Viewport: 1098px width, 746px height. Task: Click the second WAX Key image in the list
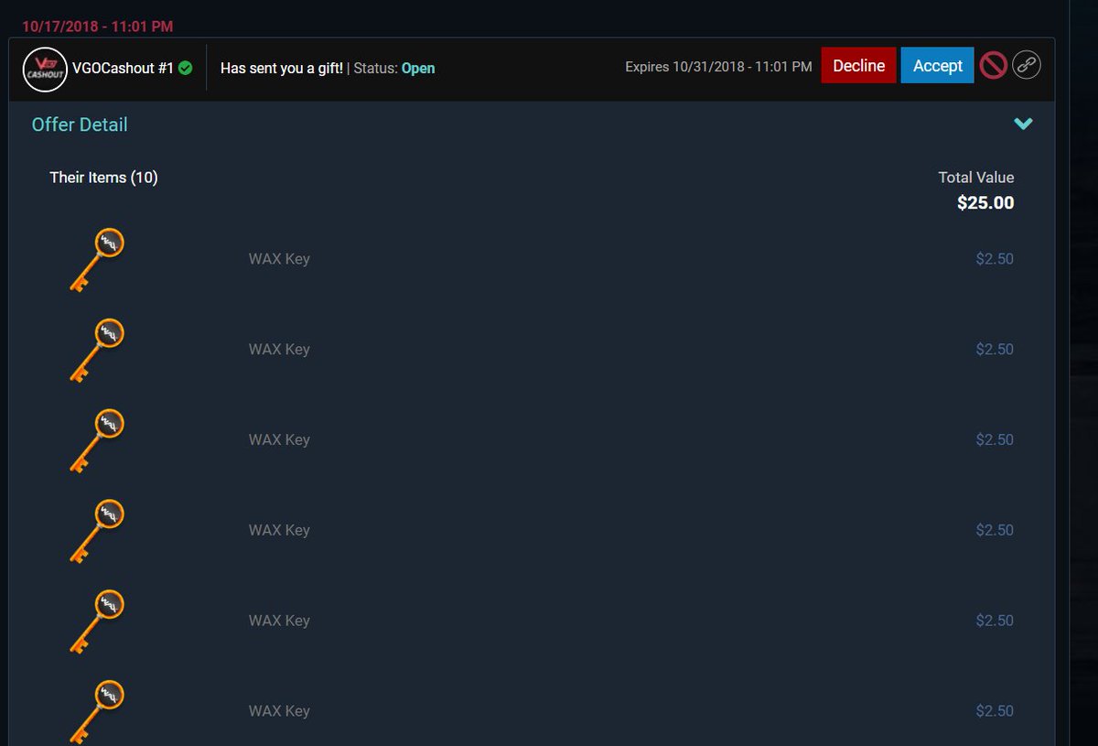click(x=96, y=350)
